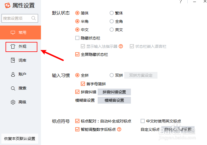The width and height of the screenshot is (207, 145).
Task: Open 拼音纠错设置 button
Action: click(x=114, y=92)
